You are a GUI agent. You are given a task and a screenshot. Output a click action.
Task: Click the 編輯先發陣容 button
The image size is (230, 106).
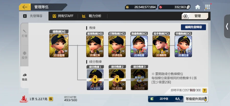(x=193, y=27)
